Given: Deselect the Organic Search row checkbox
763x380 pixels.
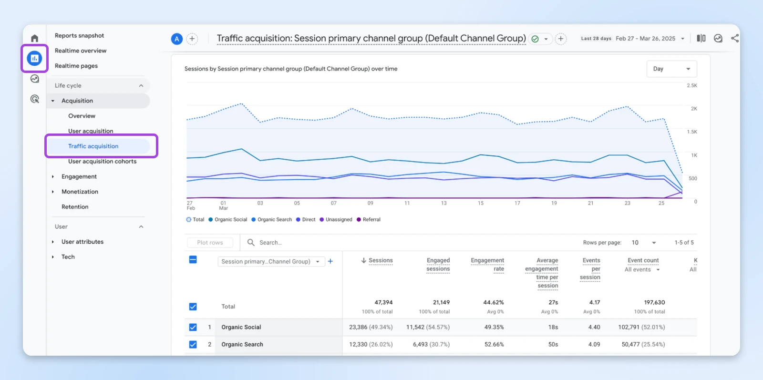Looking at the screenshot, I should point(193,344).
